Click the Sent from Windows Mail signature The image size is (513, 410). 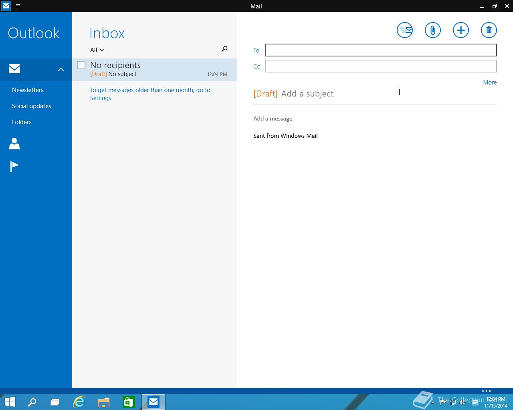tap(285, 136)
